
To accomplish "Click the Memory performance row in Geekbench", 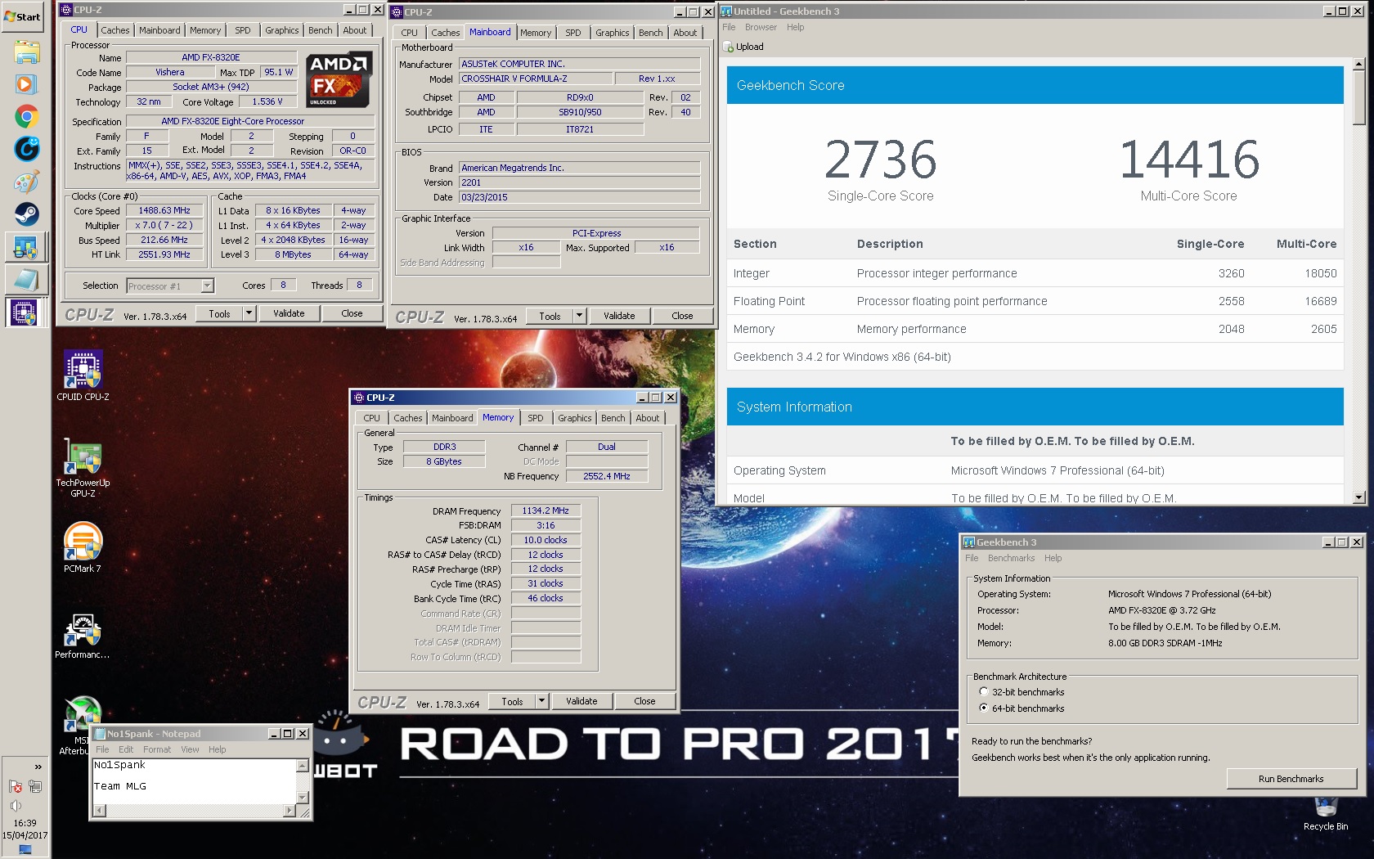I will [1035, 329].
